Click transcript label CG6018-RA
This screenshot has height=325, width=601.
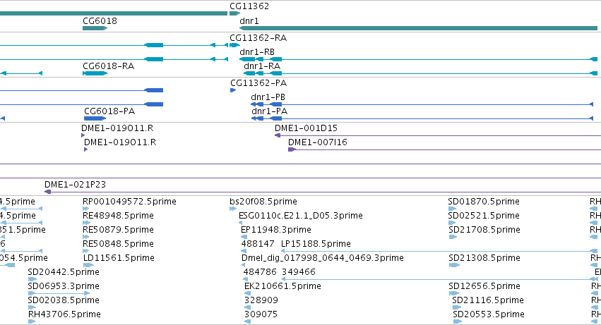click(109, 66)
